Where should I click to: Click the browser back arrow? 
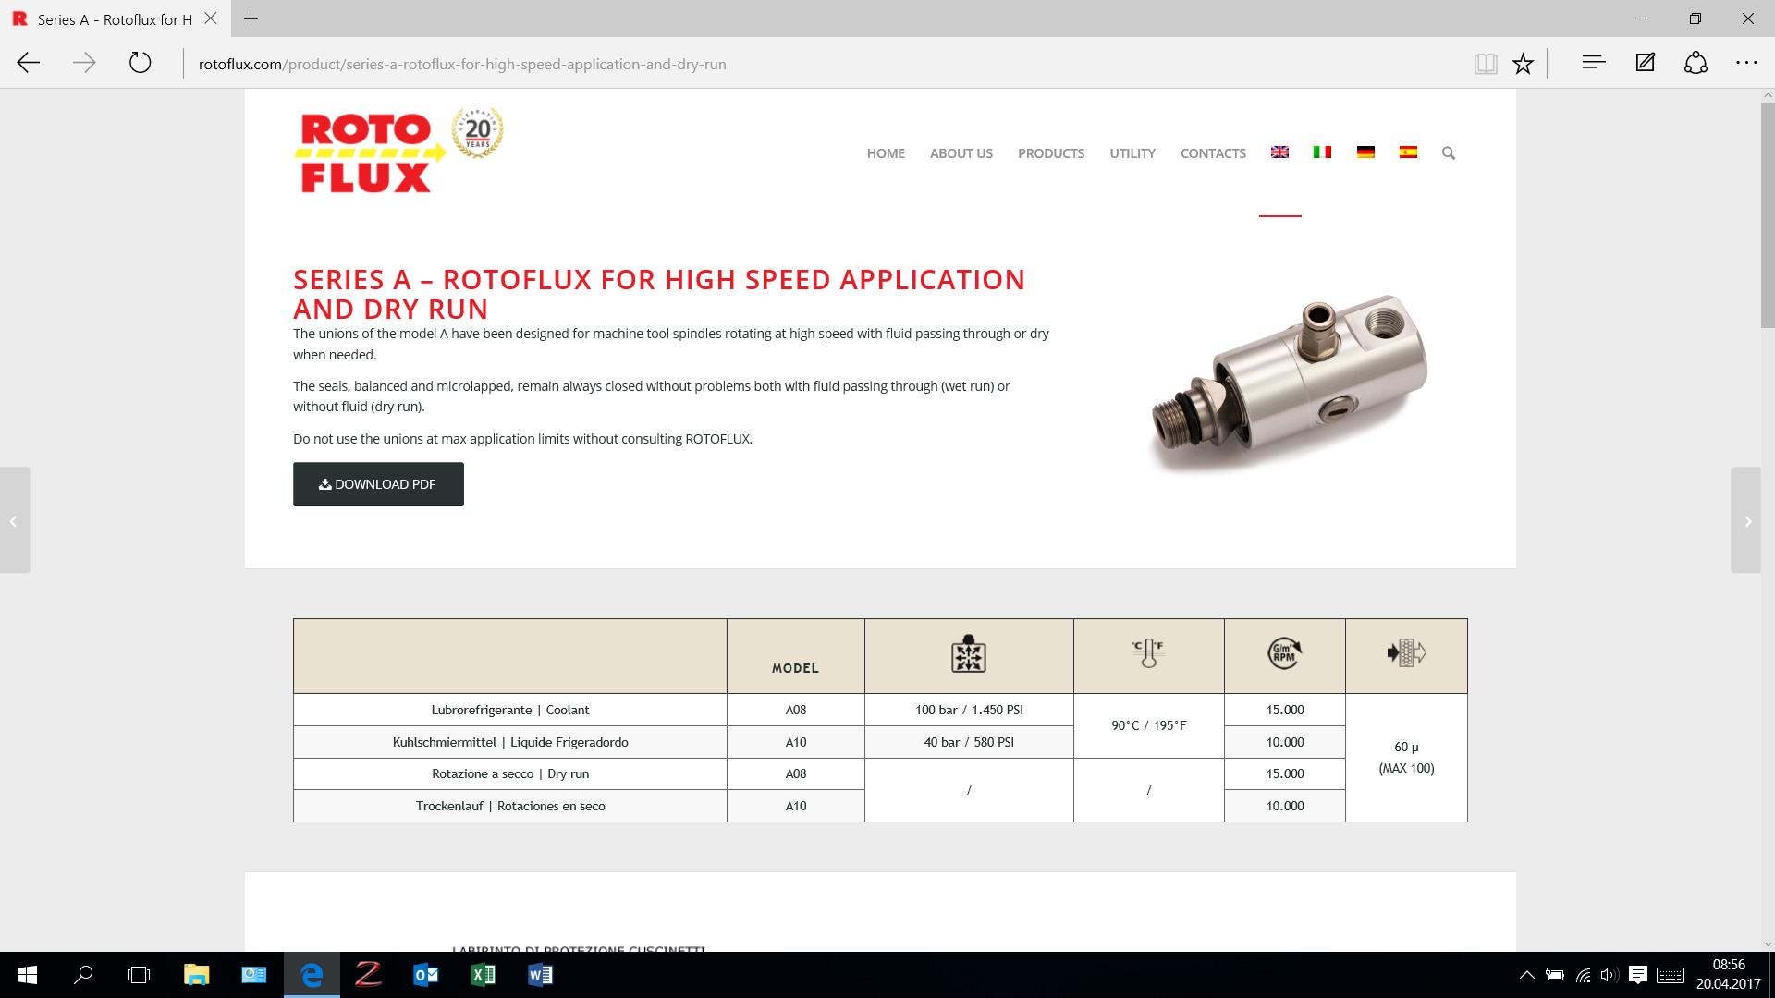click(29, 63)
